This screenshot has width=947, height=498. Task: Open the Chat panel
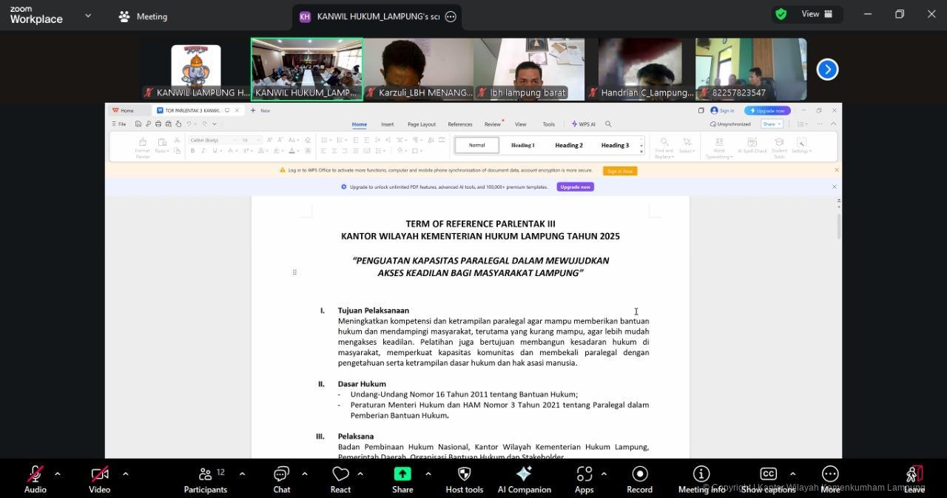[x=281, y=479]
